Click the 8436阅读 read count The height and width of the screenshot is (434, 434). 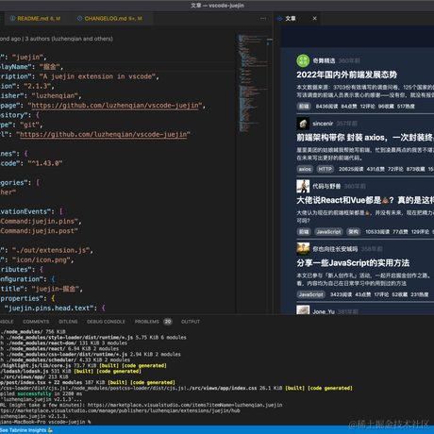coord(326,107)
